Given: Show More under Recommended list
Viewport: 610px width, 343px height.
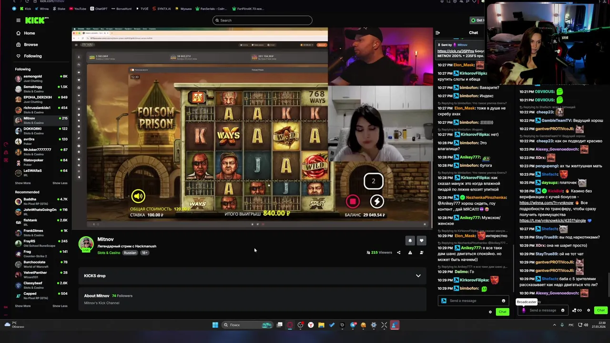Looking at the screenshot, I should (22, 306).
